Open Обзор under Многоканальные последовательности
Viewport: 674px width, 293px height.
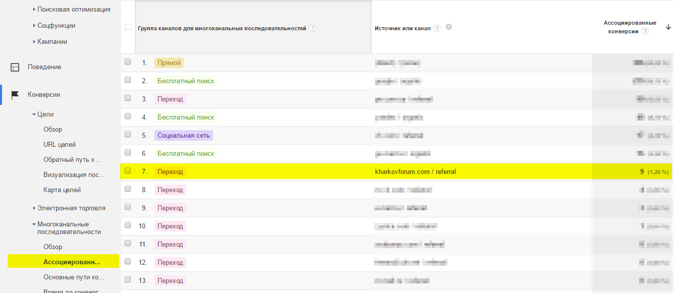[53, 247]
